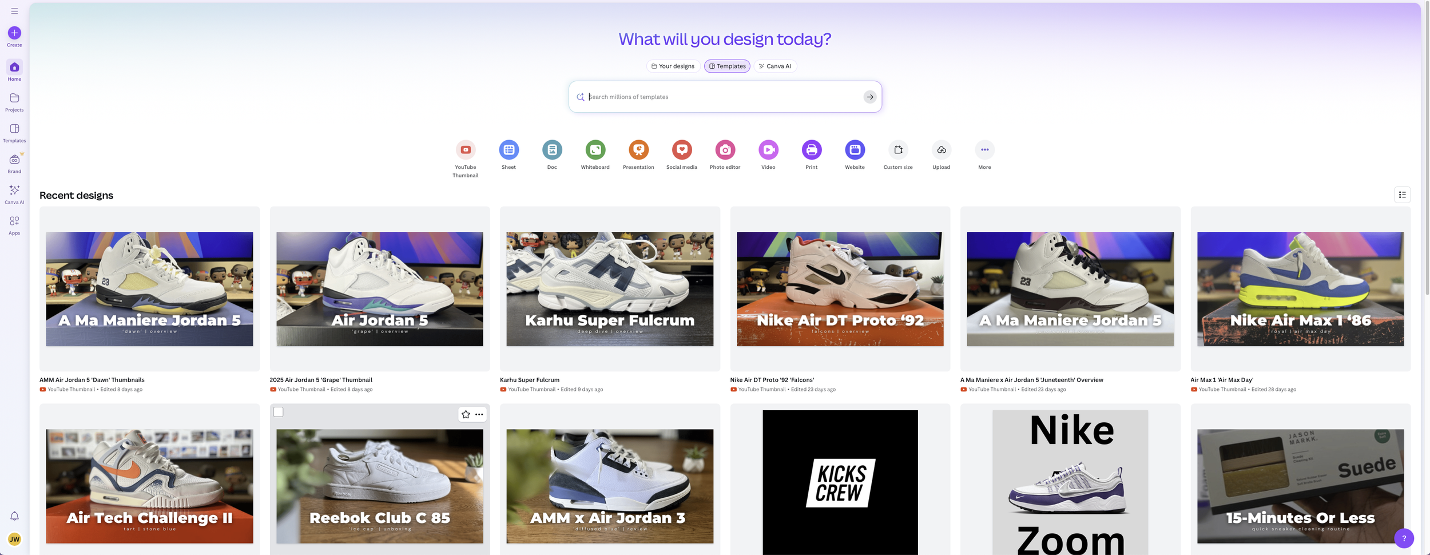Open the Nike Zoom design thumbnail
This screenshot has height=555, width=1430.
(x=1070, y=479)
